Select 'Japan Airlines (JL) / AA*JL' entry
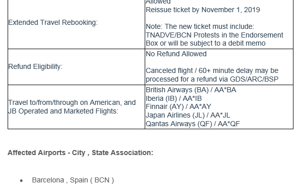The width and height of the screenshot is (295, 187). point(188,115)
